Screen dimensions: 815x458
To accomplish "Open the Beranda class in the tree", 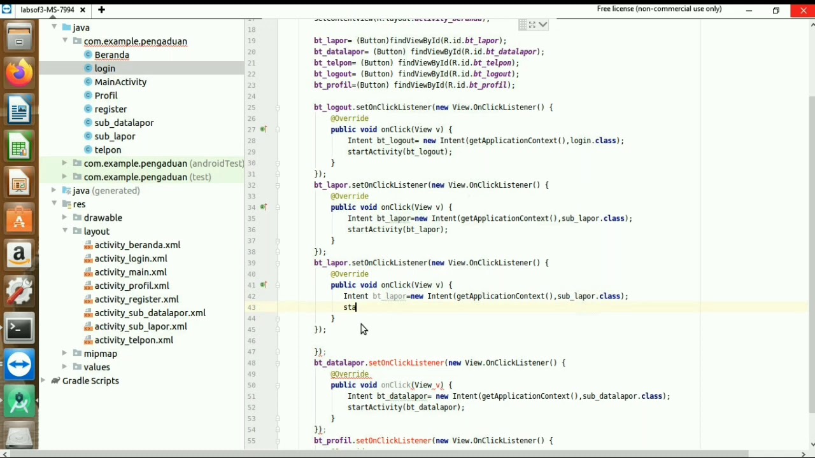I will pyautogui.click(x=112, y=55).
